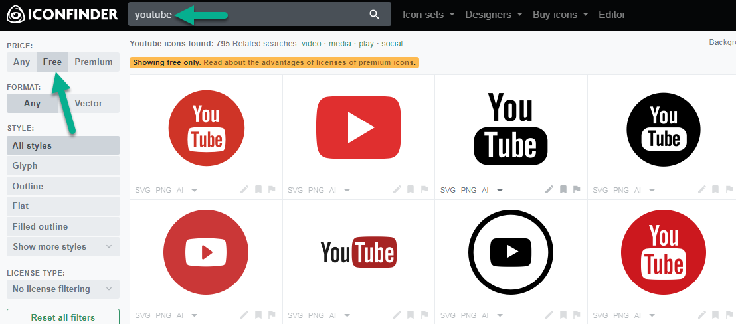Select the Premium price filter
Screen dimensions: 736x324
pyautogui.click(x=94, y=62)
